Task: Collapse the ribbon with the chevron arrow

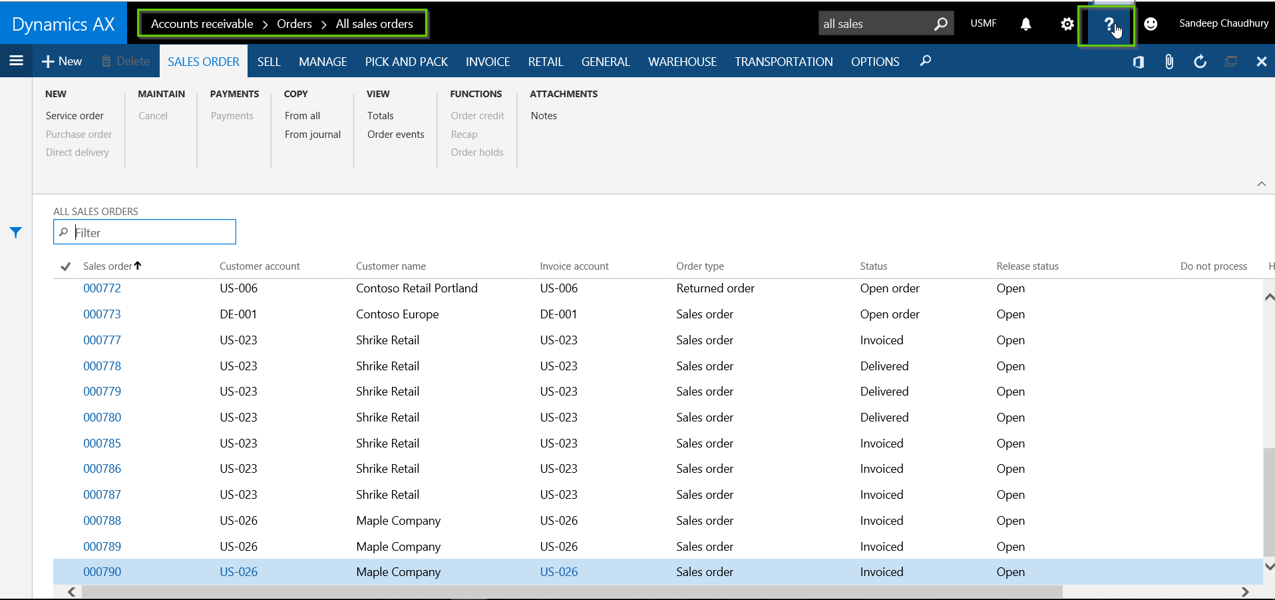Action: [1261, 184]
